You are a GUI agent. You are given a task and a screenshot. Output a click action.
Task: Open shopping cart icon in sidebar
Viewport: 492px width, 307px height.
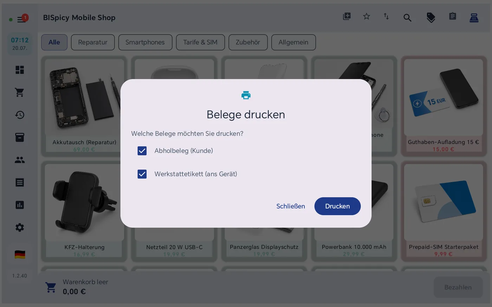pos(20,92)
